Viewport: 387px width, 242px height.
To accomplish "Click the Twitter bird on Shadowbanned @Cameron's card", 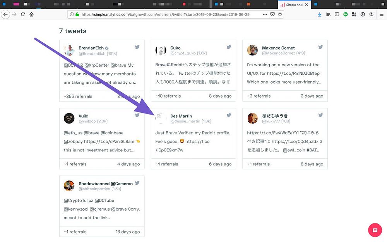I will (x=137, y=183).
